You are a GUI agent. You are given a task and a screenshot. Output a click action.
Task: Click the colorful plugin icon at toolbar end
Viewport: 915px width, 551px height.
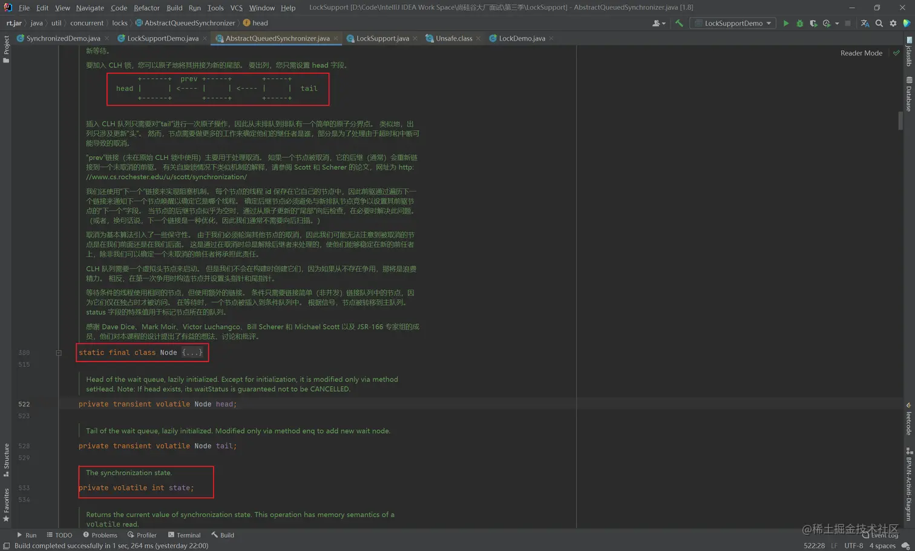pyautogui.click(x=907, y=23)
